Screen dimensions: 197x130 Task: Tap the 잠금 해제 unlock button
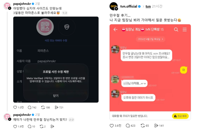(180, 116)
